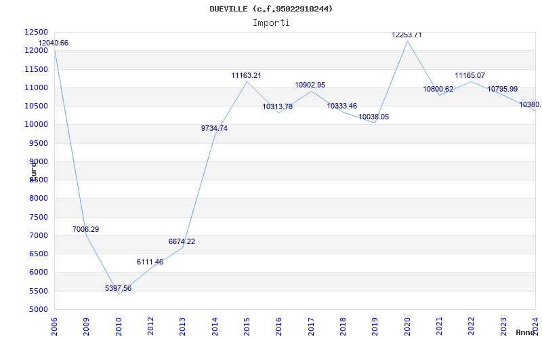Click the 10902.95 data label for 2017
Screen dimensions: 542x339
tap(310, 85)
